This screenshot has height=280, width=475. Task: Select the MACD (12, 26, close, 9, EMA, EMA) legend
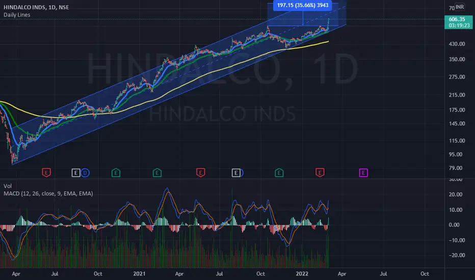[48, 193]
